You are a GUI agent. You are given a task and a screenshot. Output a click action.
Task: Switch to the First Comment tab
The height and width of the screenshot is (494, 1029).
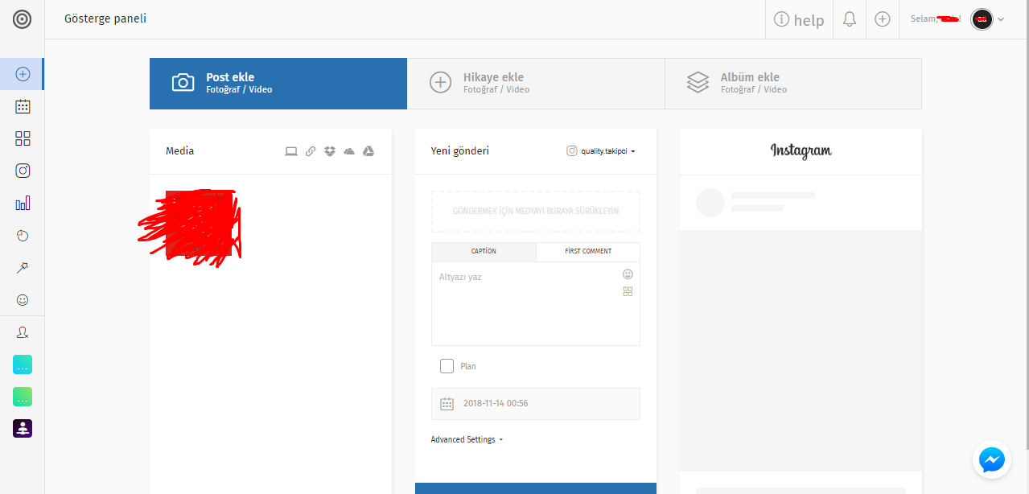(588, 252)
